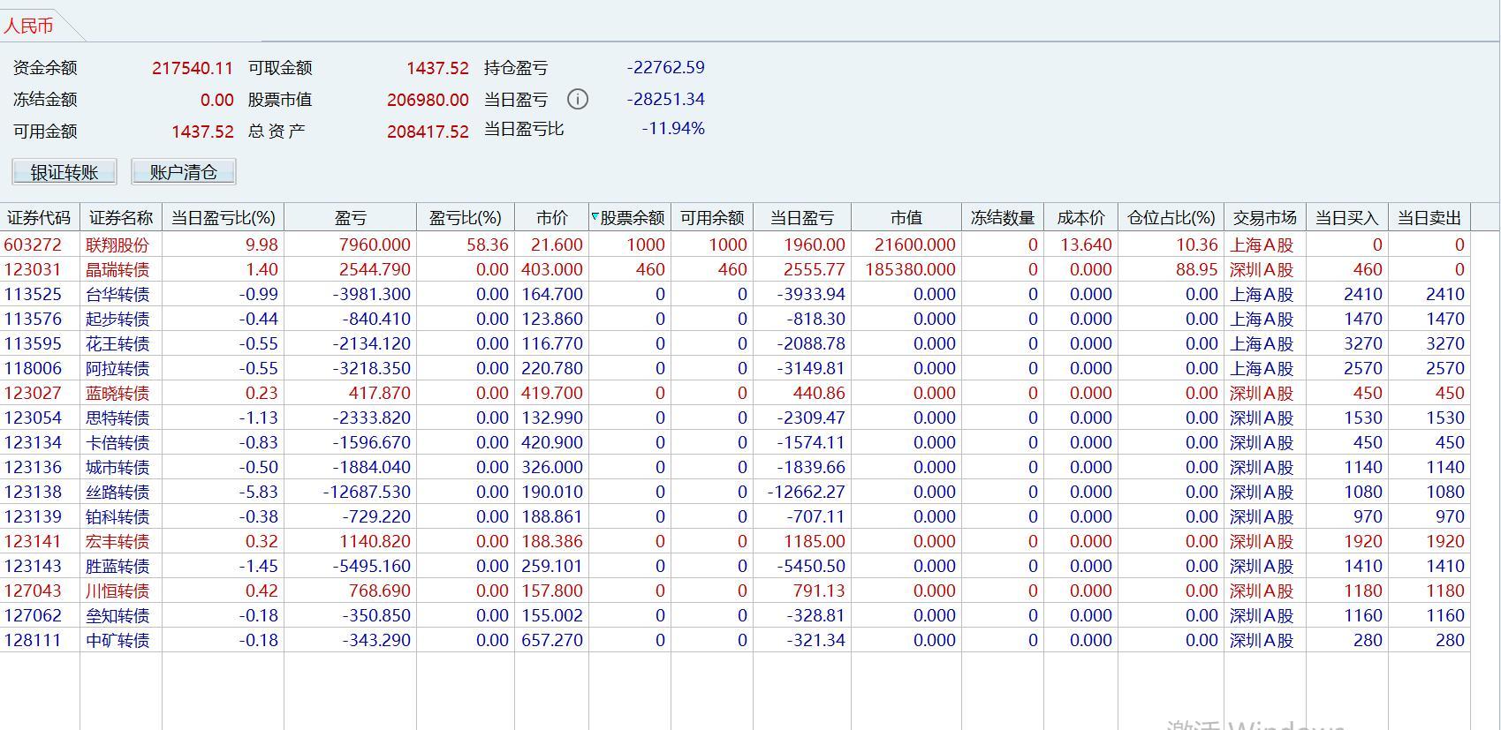
Task: Select the 丝路转债 row name
Action: tap(118, 492)
